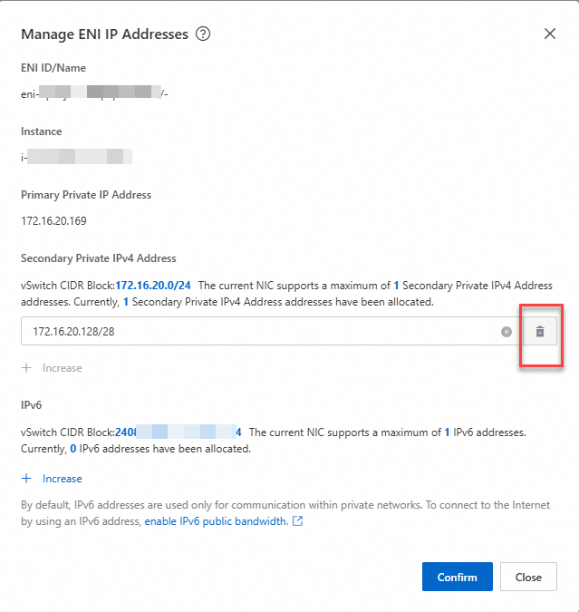Click the blurred ENI ID value
The width and height of the screenshot is (579, 612).
pos(94,92)
